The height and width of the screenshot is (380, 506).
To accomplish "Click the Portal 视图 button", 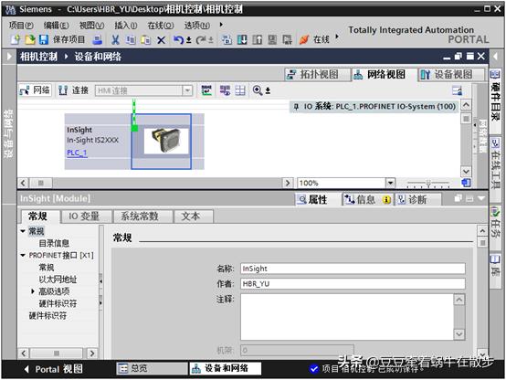I will tap(54, 369).
